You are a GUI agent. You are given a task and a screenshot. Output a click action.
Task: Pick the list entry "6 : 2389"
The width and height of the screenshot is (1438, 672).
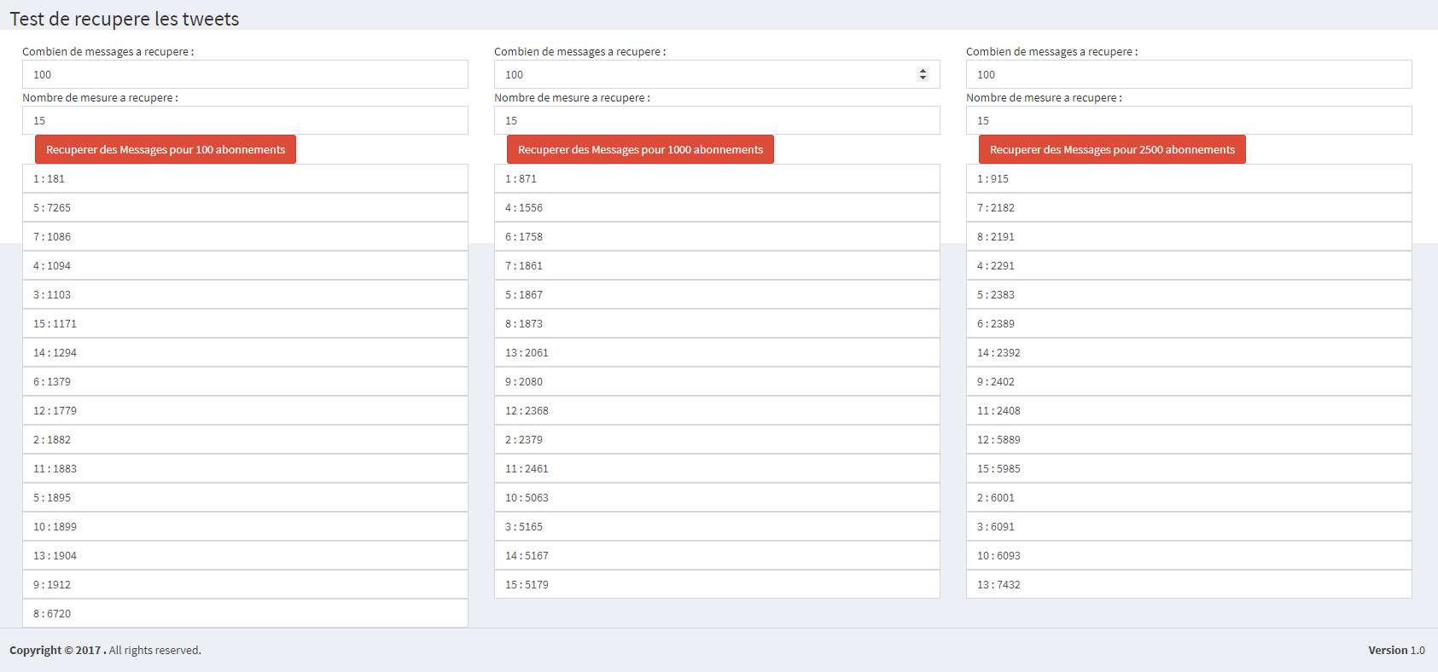1189,323
